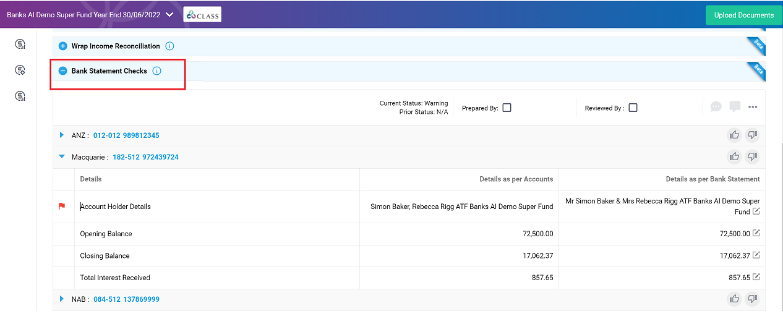Give thumbs up to Macquarie account

734,156
